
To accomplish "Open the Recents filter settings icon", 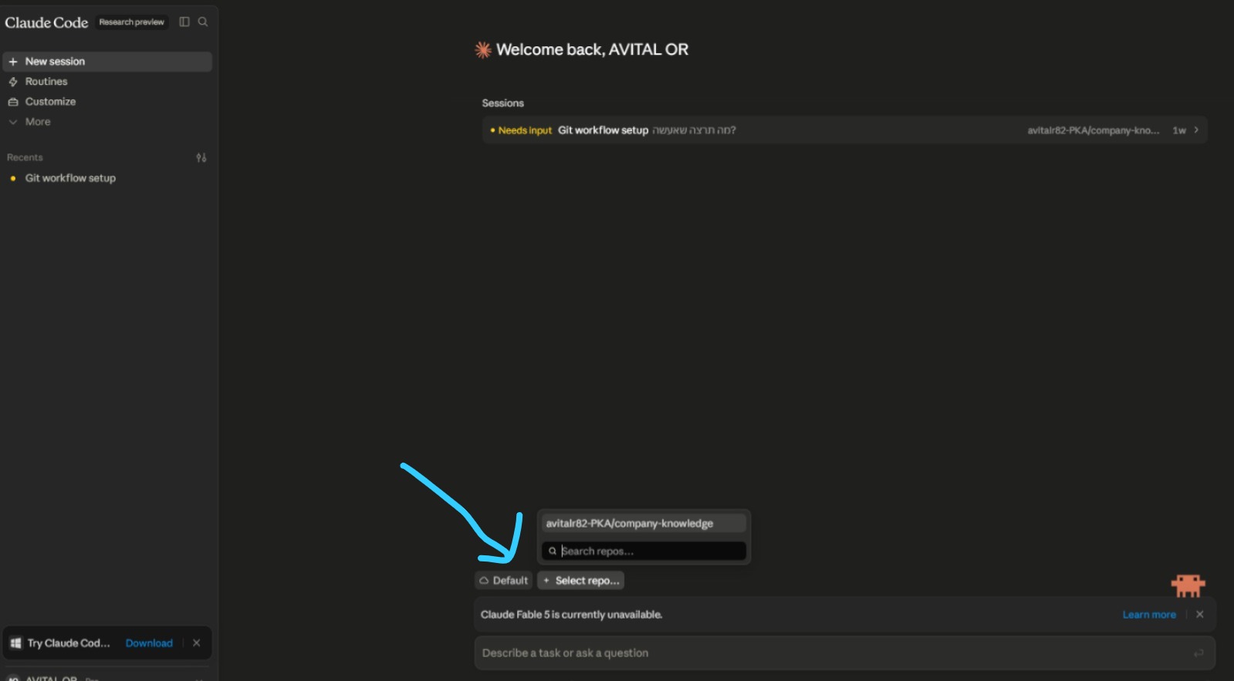I will click(201, 157).
